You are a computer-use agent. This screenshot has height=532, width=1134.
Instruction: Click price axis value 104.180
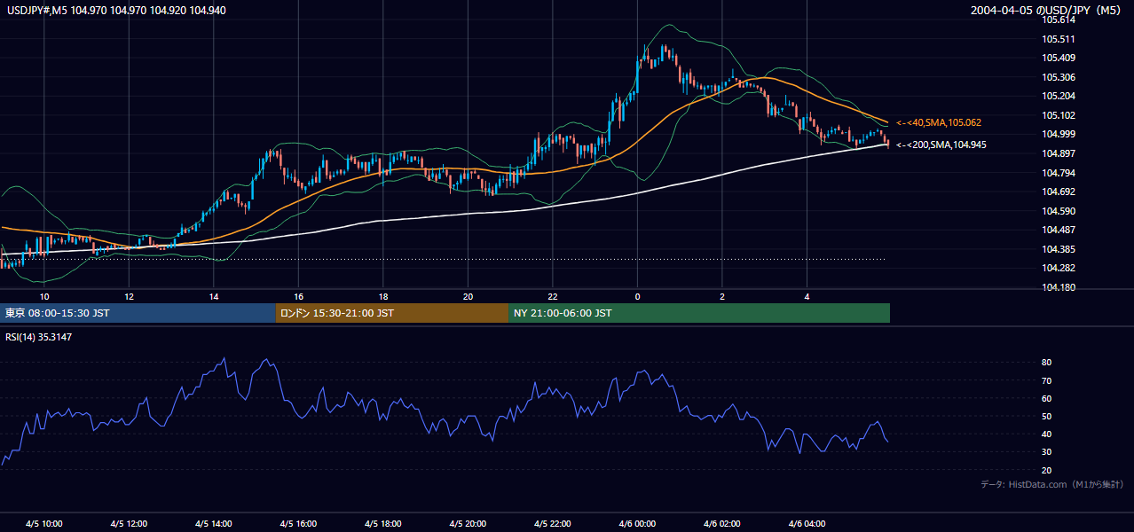point(1059,287)
